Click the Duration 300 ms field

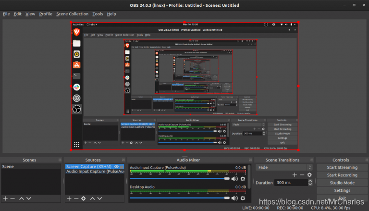(291, 183)
